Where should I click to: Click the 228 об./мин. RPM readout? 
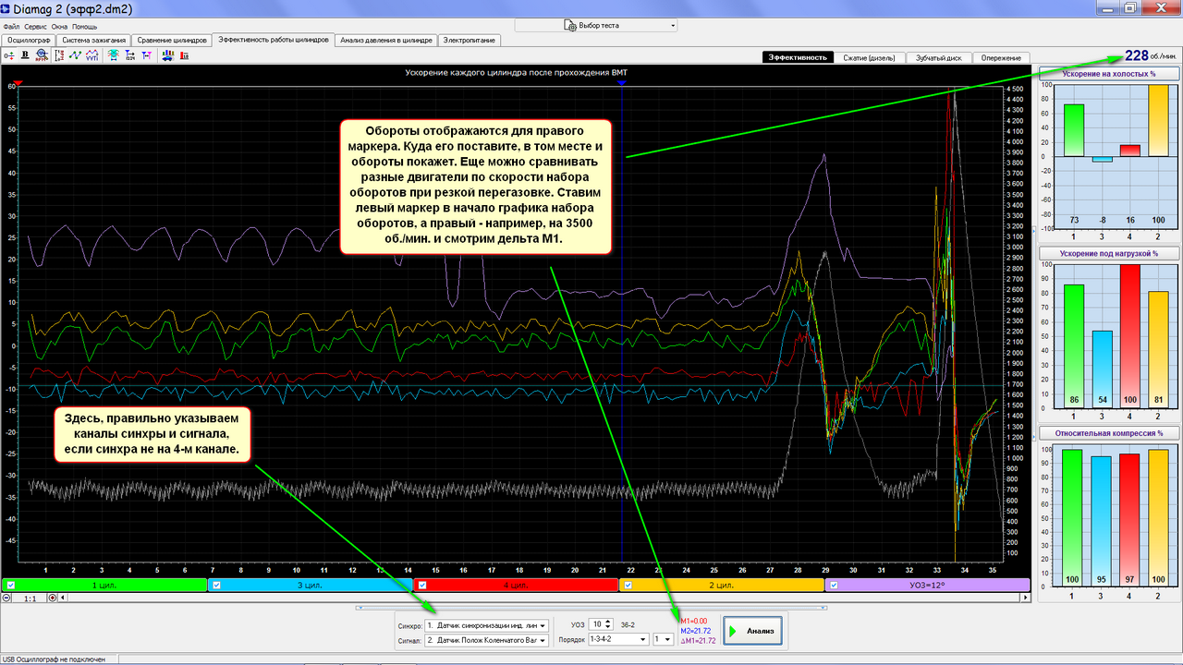(x=1152, y=55)
